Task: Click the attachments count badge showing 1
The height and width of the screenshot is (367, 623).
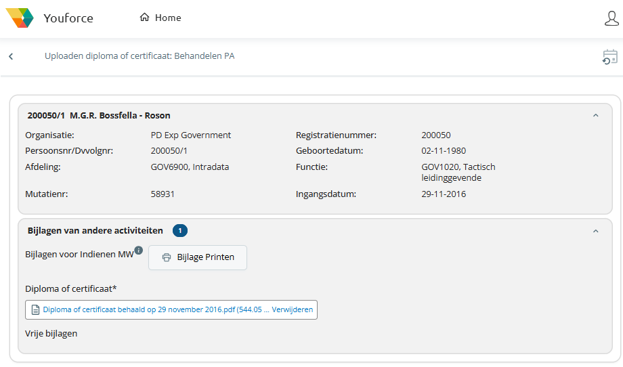Action: pos(179,231)
